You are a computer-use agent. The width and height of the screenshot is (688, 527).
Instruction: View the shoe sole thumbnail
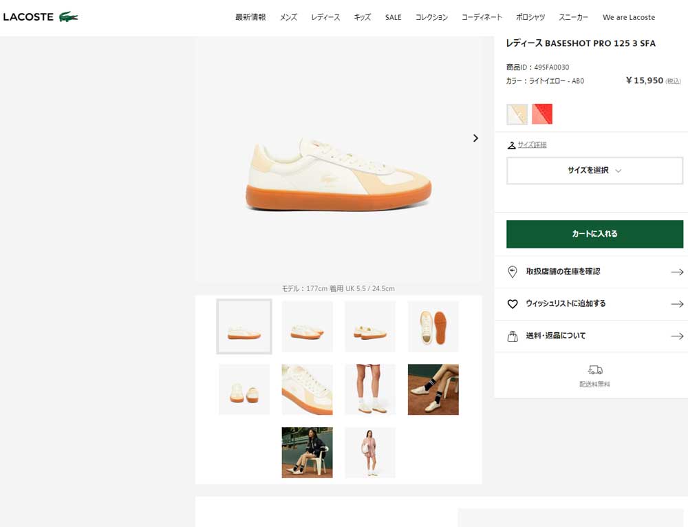coord(433,327)
